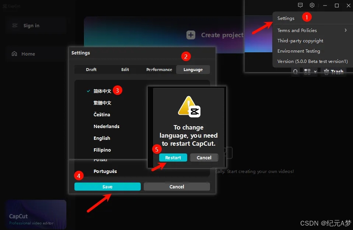Switch to the Language tab
The width and height of the screenshot is (353, 230).
click(193, 70)
